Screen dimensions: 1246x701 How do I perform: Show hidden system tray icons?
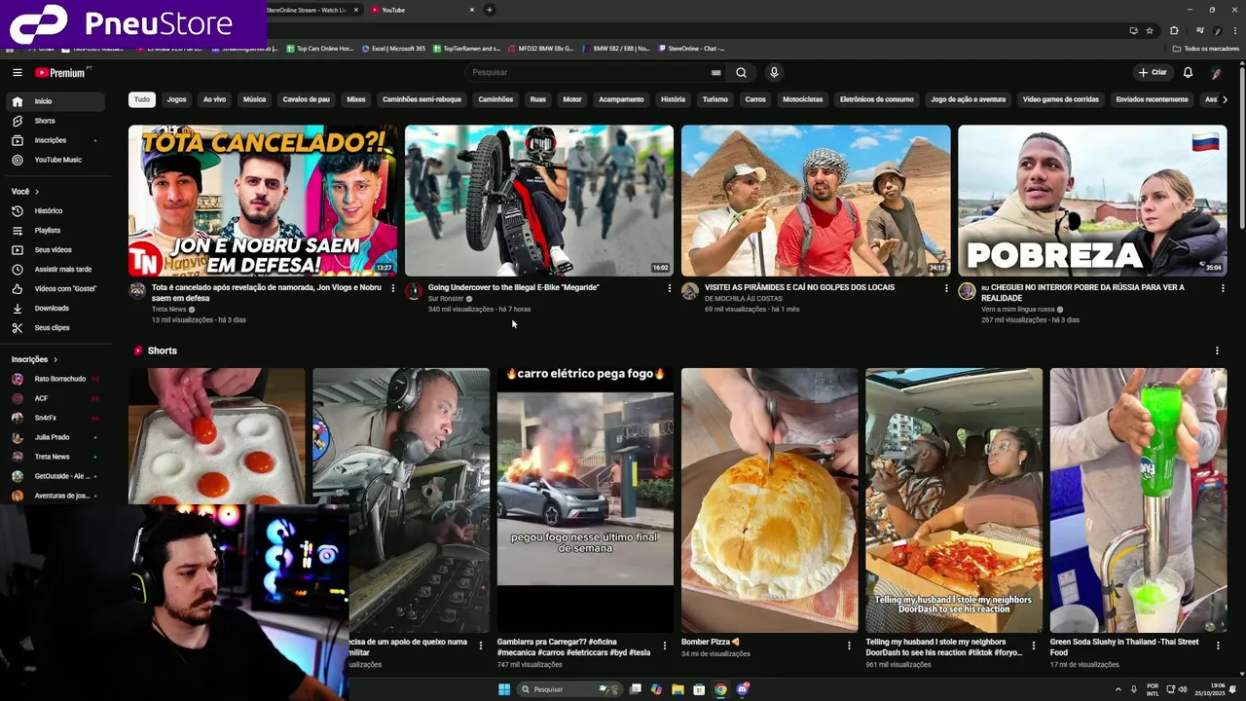point(1118,689)
